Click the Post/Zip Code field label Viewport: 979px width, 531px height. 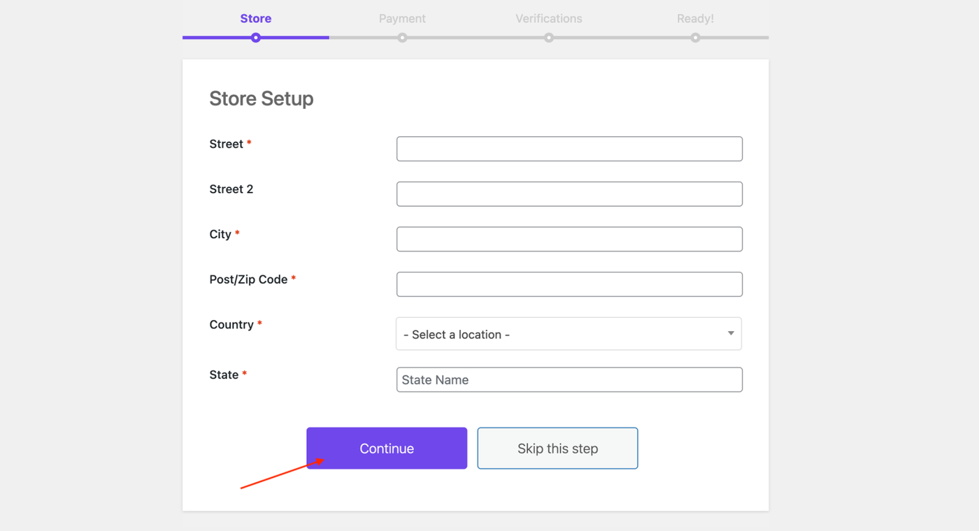coord(248,279)
